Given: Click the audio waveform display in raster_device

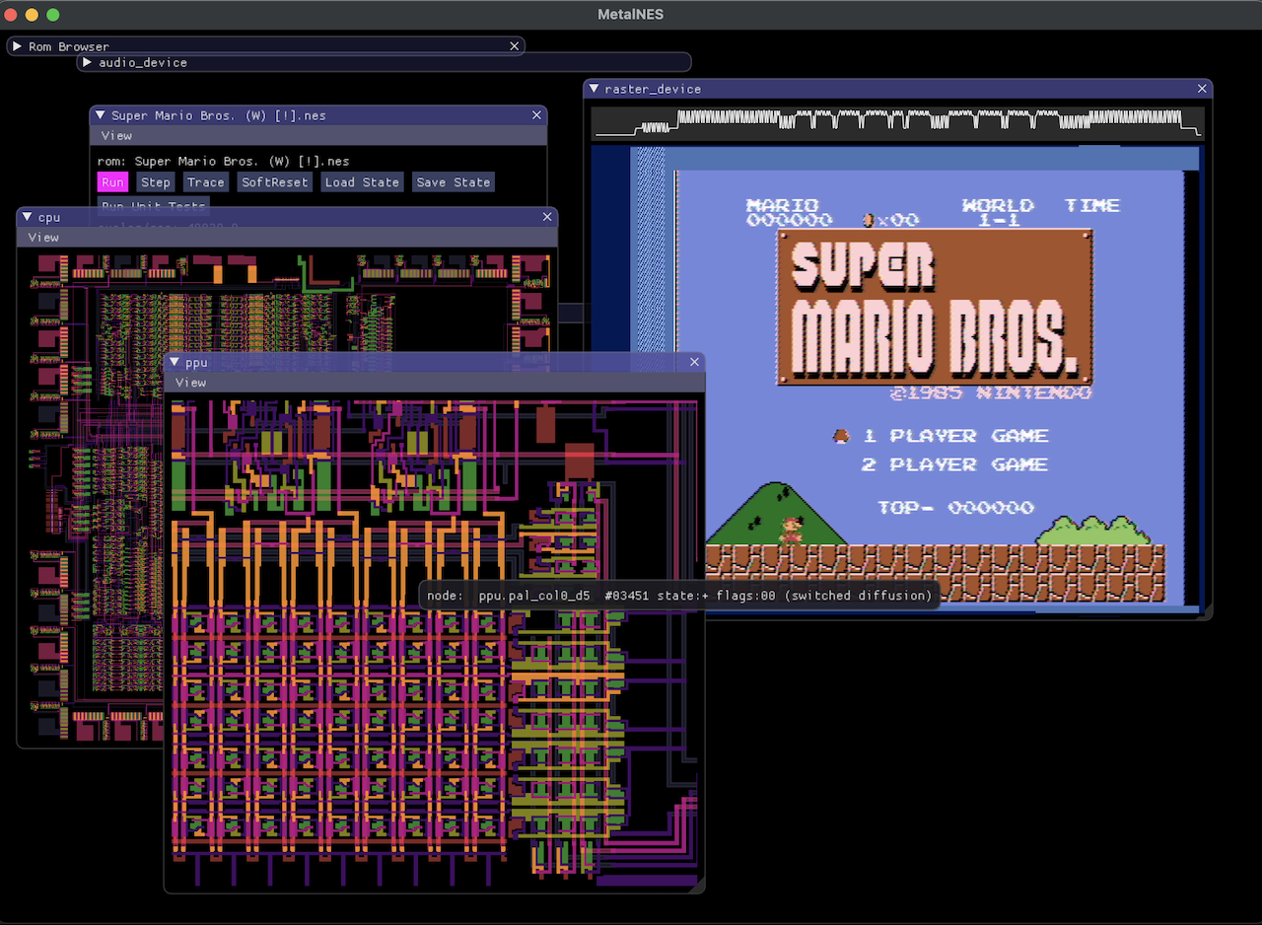Looking at the screenshot, I should [897, 123].
